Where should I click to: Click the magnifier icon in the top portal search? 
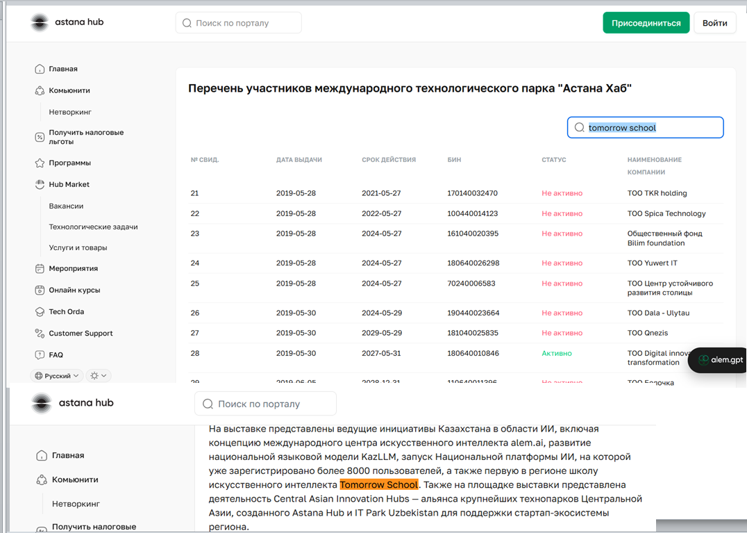(187, 23)
